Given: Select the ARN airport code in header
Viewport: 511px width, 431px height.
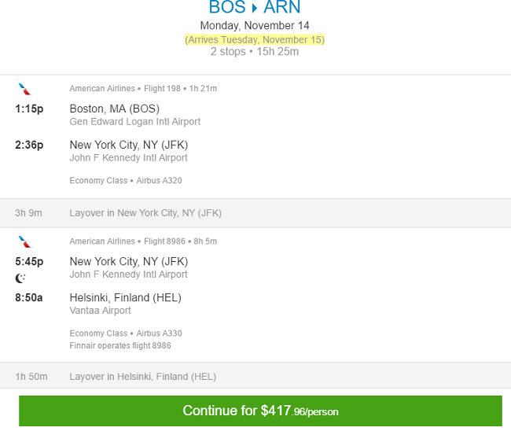Looking at the screenshot, I should point(282,7).
